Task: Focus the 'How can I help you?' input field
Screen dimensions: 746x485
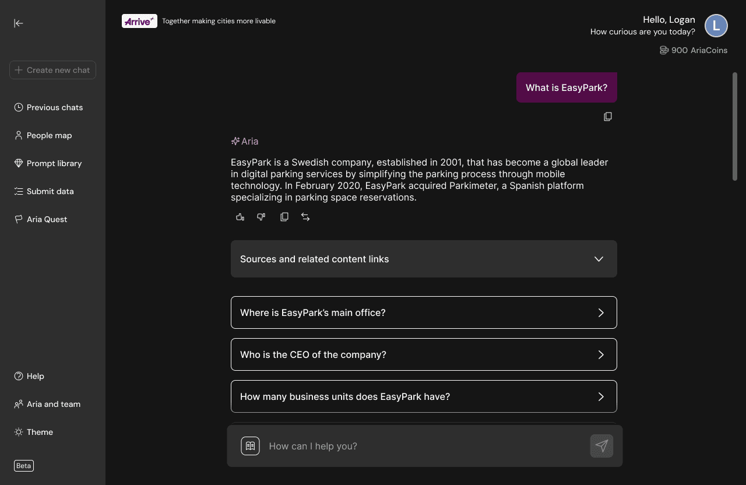Action: 425,446
